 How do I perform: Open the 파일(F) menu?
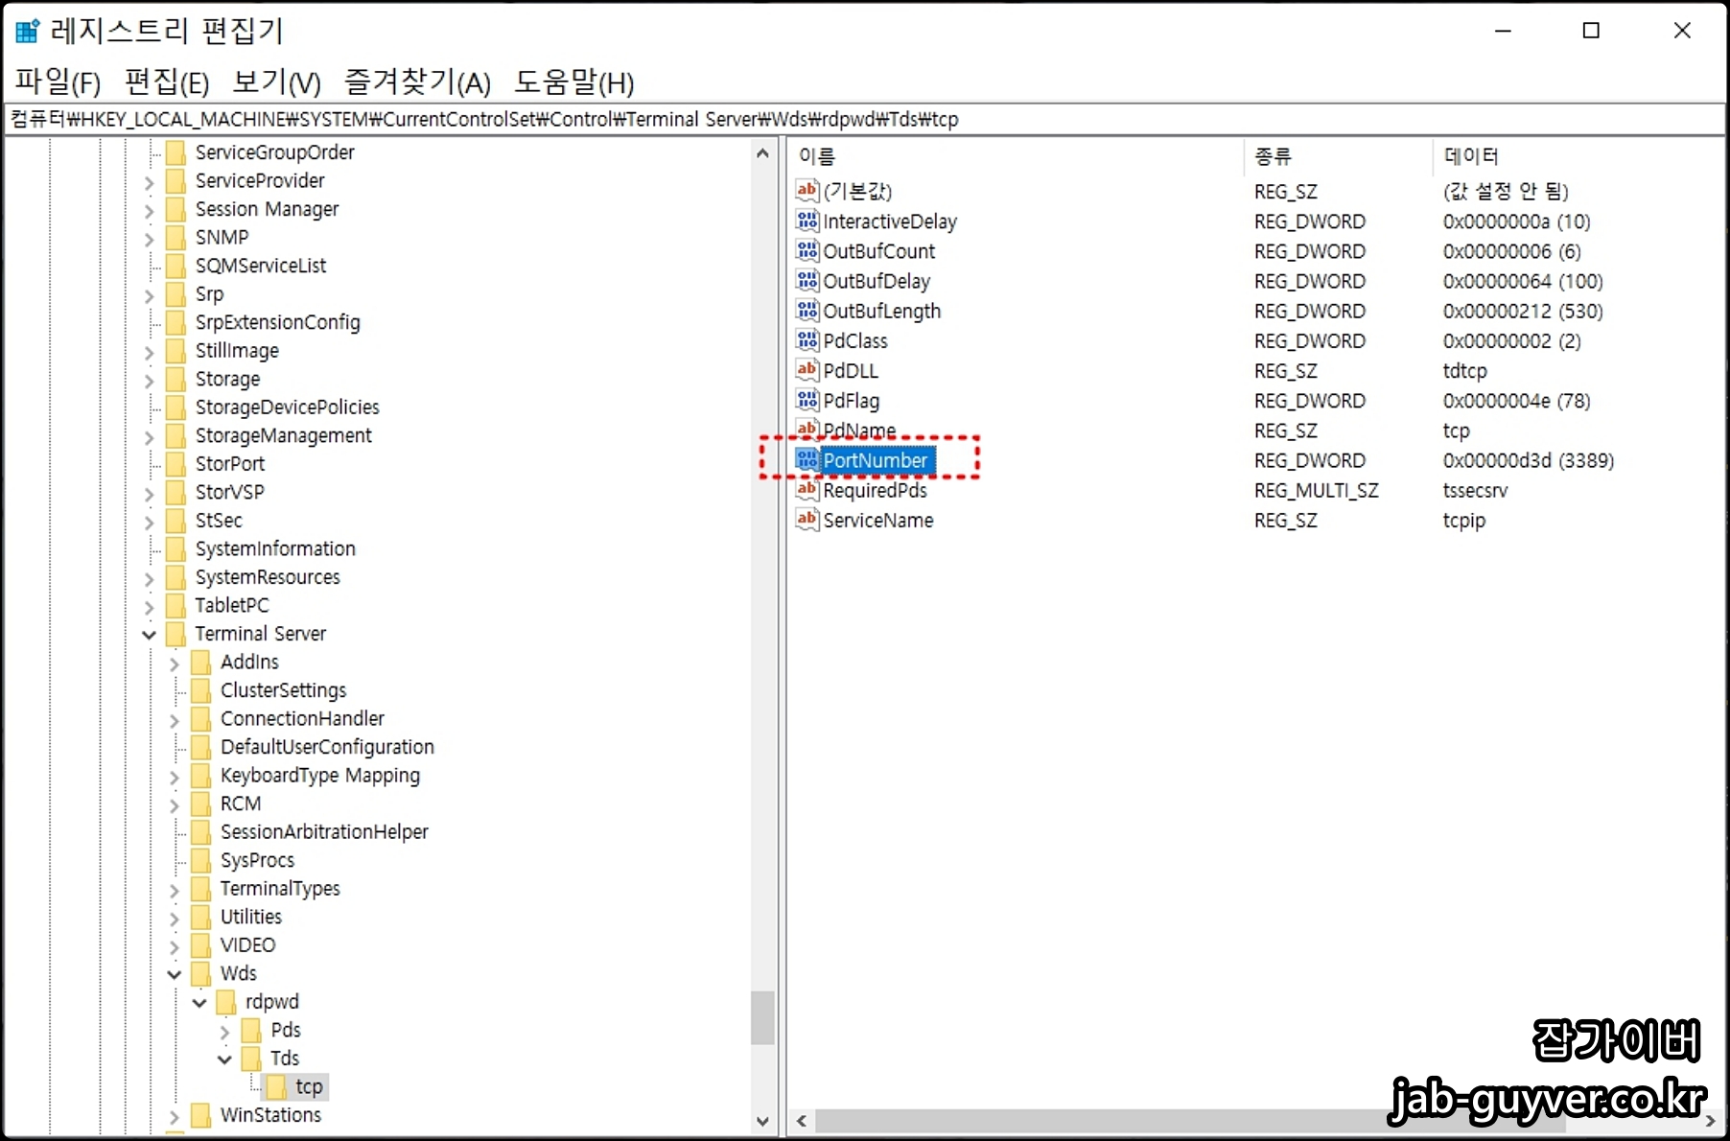click(58, 82)
